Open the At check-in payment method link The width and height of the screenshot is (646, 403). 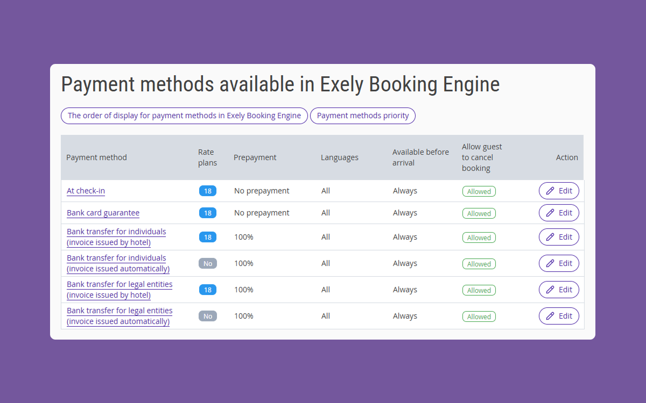click(86, 191)
